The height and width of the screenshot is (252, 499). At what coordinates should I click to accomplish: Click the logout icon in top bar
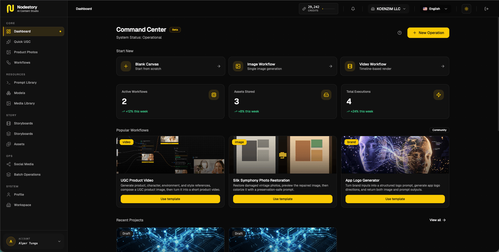(487, 9)
